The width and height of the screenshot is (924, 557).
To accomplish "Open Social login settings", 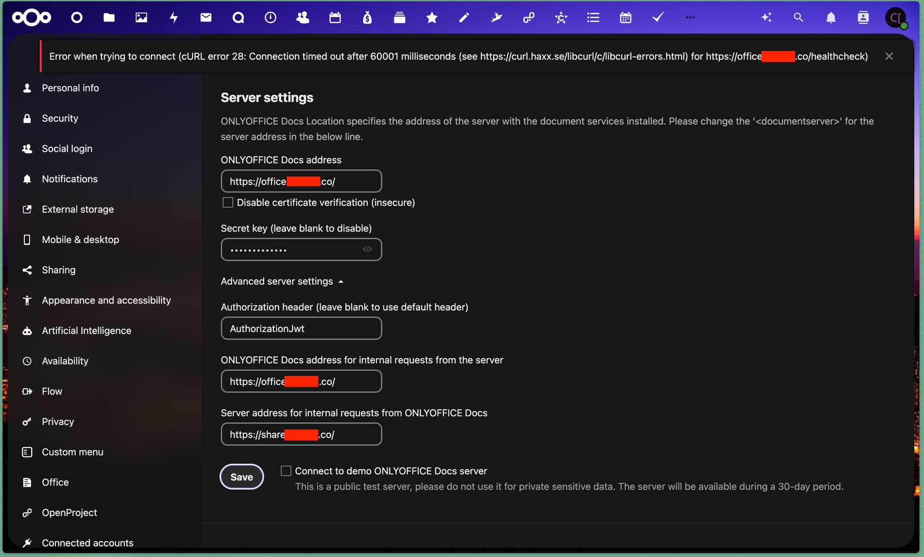I will [x=67, y=149].
